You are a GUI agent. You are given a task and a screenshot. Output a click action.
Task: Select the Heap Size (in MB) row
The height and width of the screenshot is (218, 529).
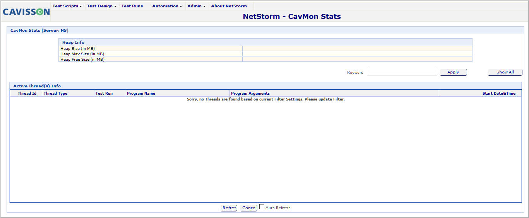point(265,49)
